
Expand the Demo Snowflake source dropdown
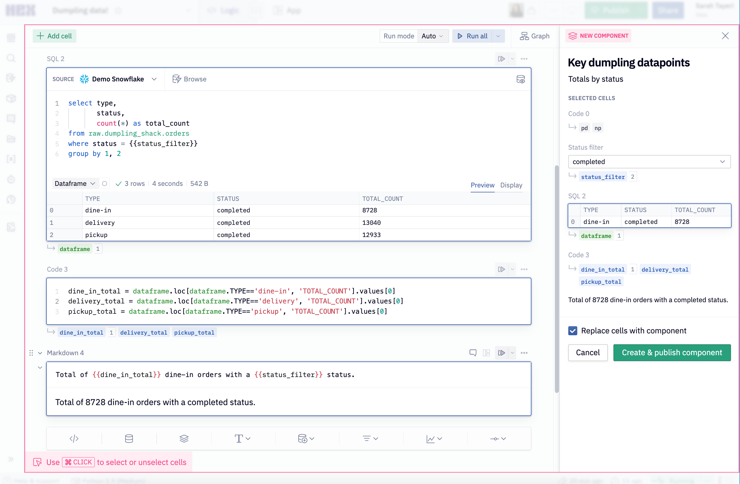point(154,79)
